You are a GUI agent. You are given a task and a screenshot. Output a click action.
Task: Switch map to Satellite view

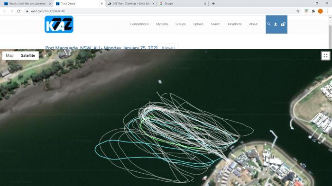pyautogui.click(x=28, y=55)
